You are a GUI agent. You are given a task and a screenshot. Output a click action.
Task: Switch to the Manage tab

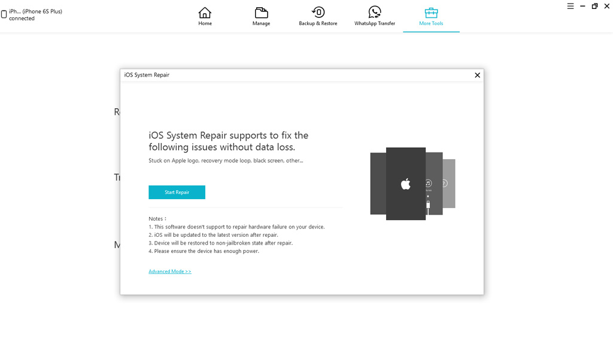pos(261,16)
